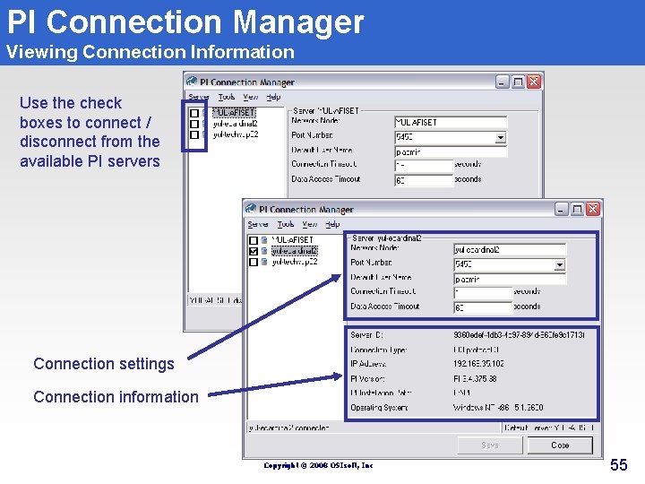Image resolution: width=645 pixels, height=484 pixels.
Task: Click Connection Timeout field in front window
Action: tap(483, 293)
